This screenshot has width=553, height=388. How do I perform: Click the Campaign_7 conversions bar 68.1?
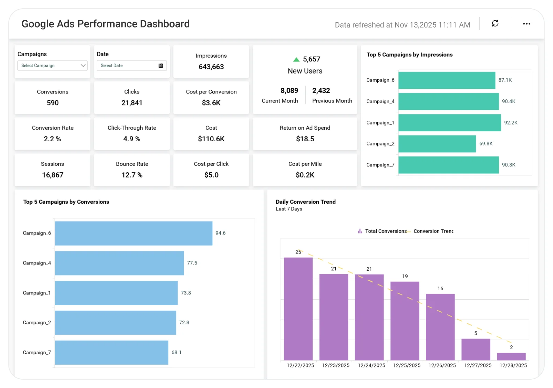112,353
